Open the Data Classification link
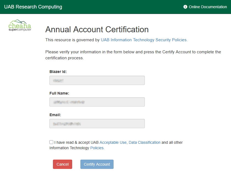This screenshot has width=231, height=173. coord(144,142)
